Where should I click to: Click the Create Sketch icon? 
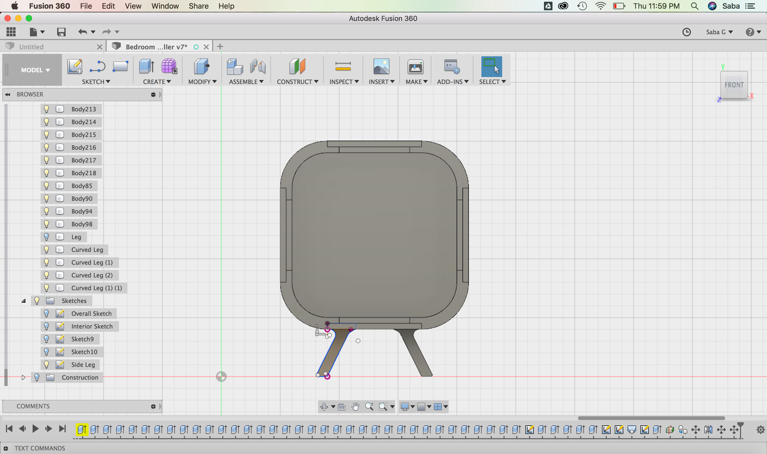(75, 66)
